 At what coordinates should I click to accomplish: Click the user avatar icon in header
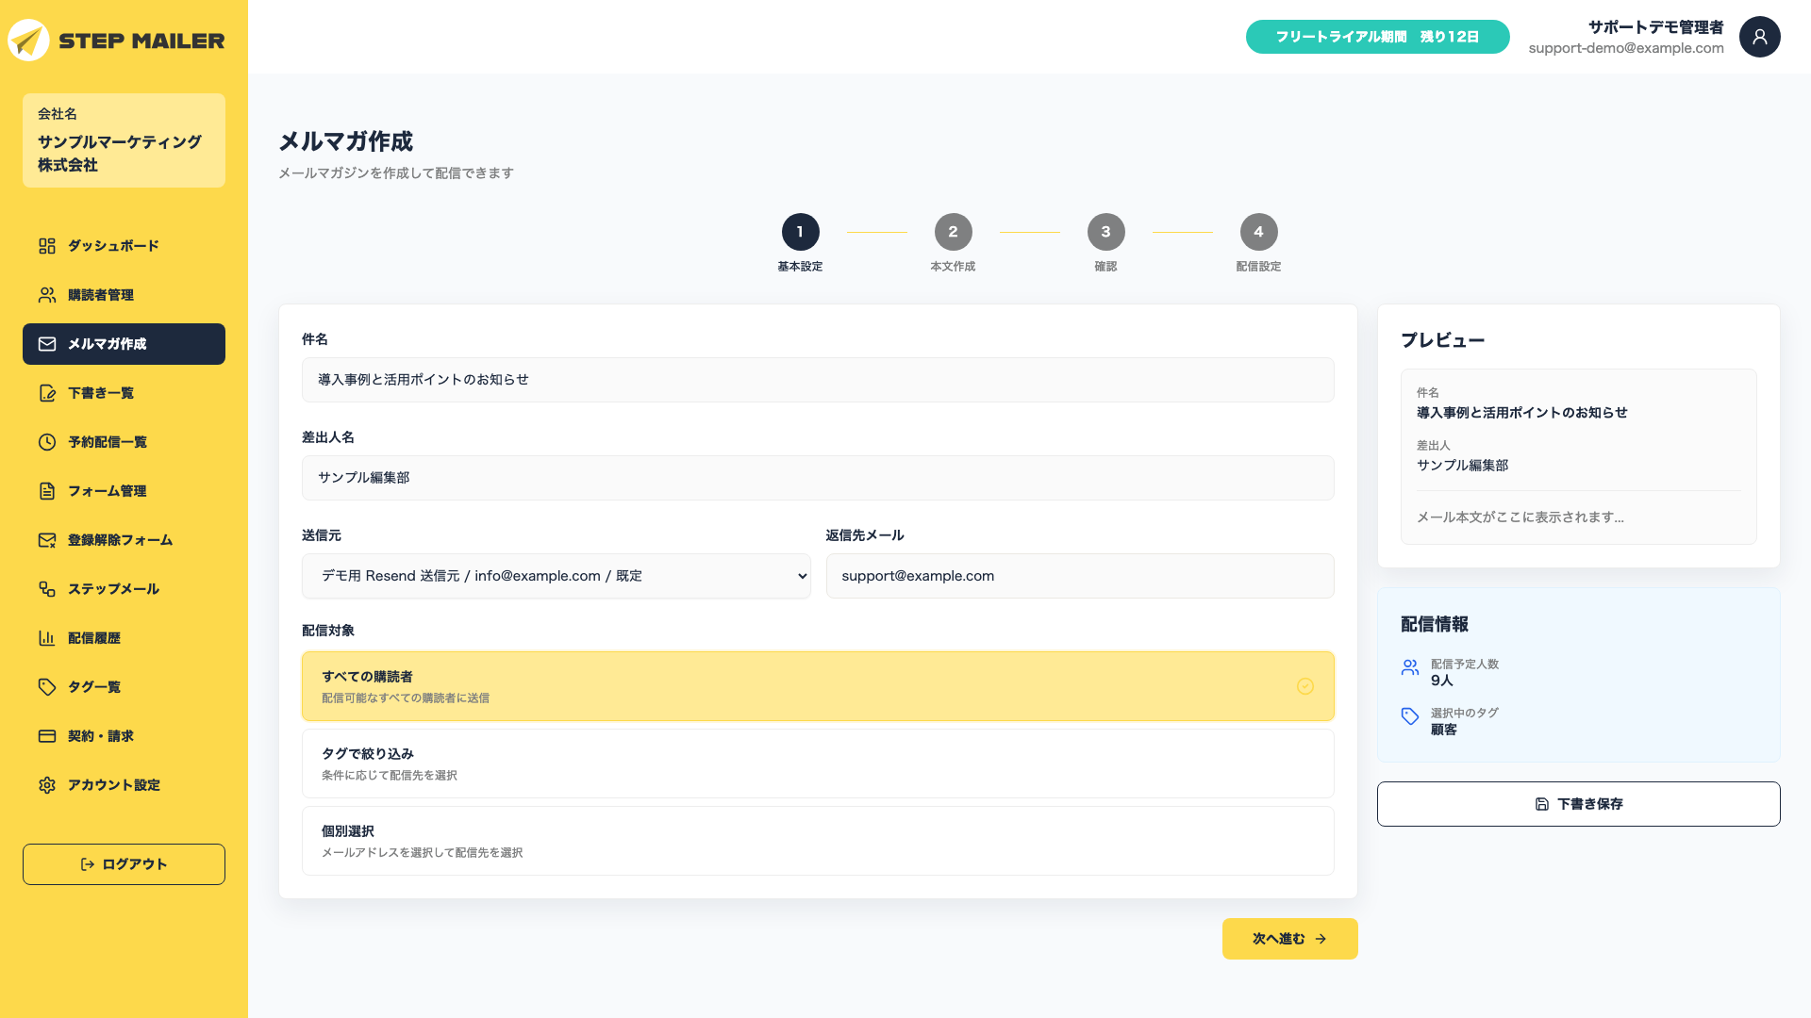click(x=1760, y=37)
